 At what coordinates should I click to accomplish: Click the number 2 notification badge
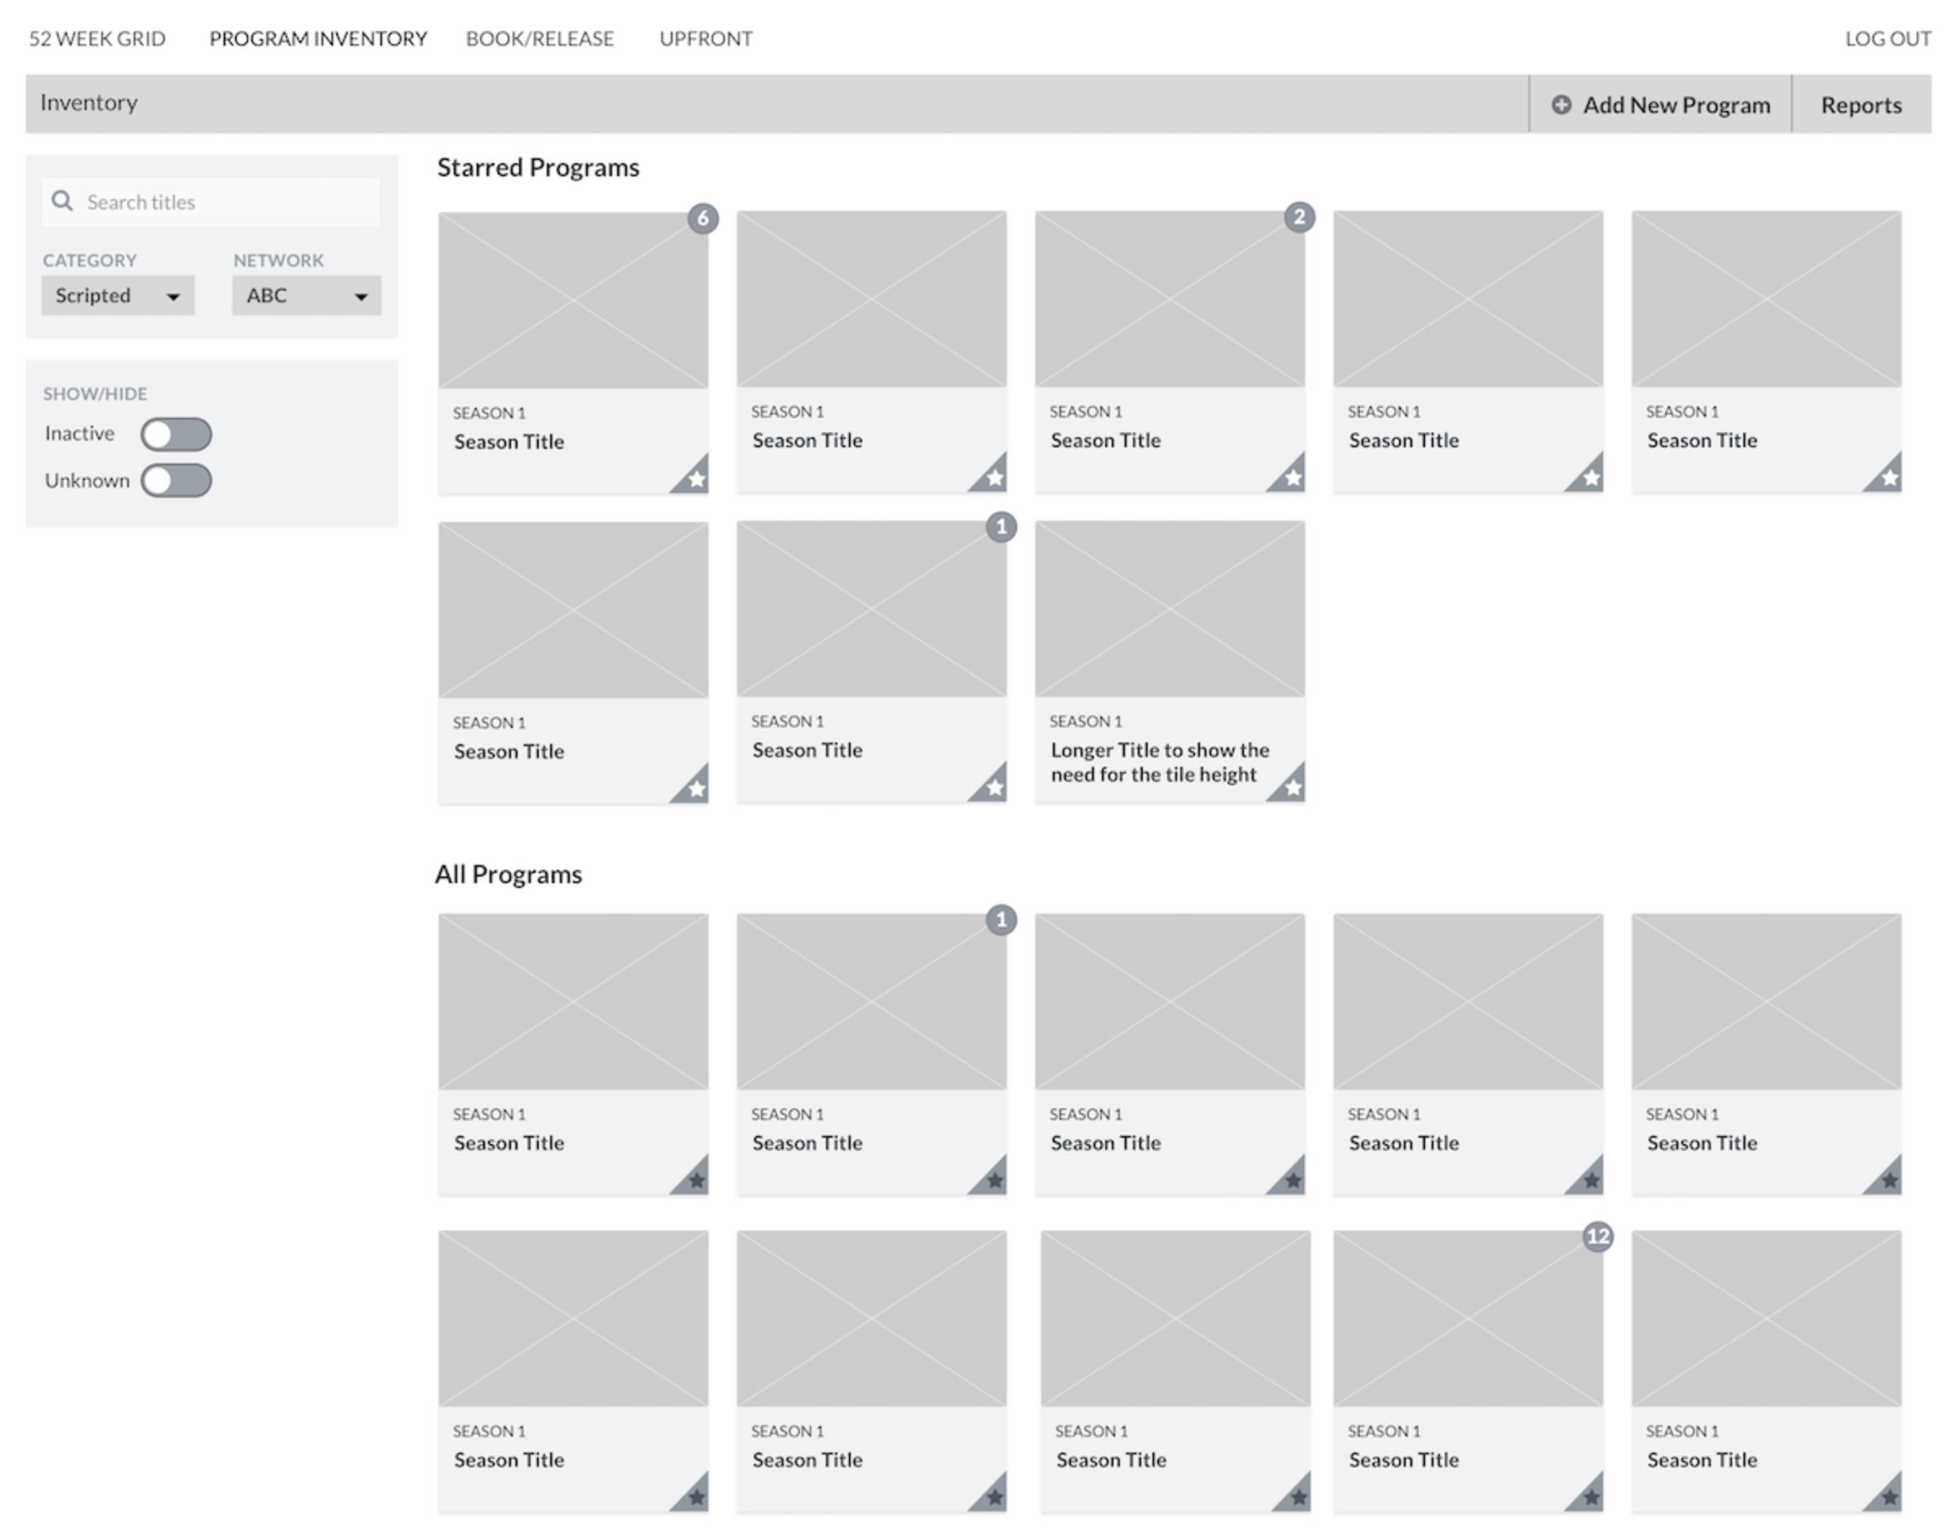coord(1299,217)
